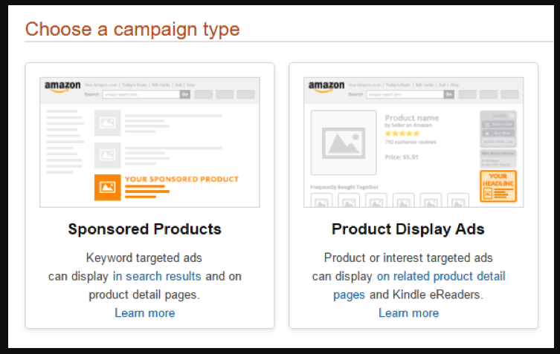Select the Product Display Ads campaign title
The width and height of the screenshot is (560, 354).
[x=408, y=229]
